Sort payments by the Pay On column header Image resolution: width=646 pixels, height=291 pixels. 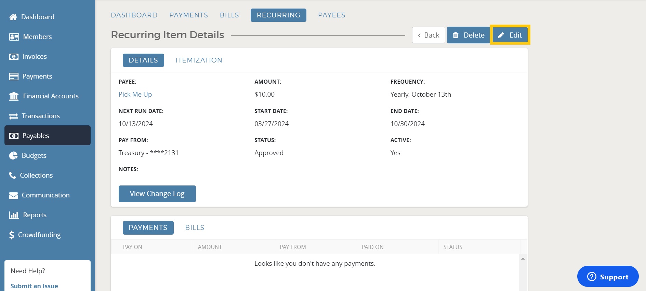[x=133, y=247]
